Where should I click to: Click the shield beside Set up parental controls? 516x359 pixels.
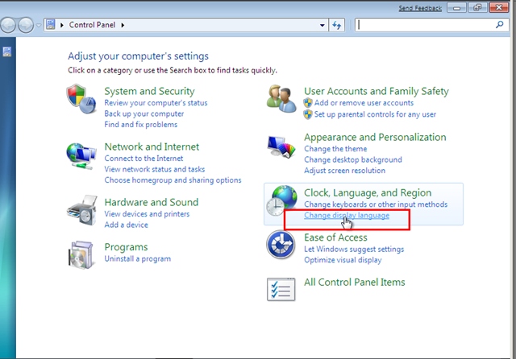(308, 114)
